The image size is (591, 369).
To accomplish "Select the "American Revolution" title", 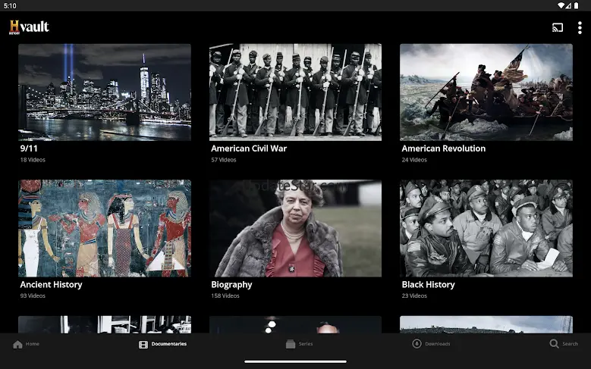I will (444, 149).
